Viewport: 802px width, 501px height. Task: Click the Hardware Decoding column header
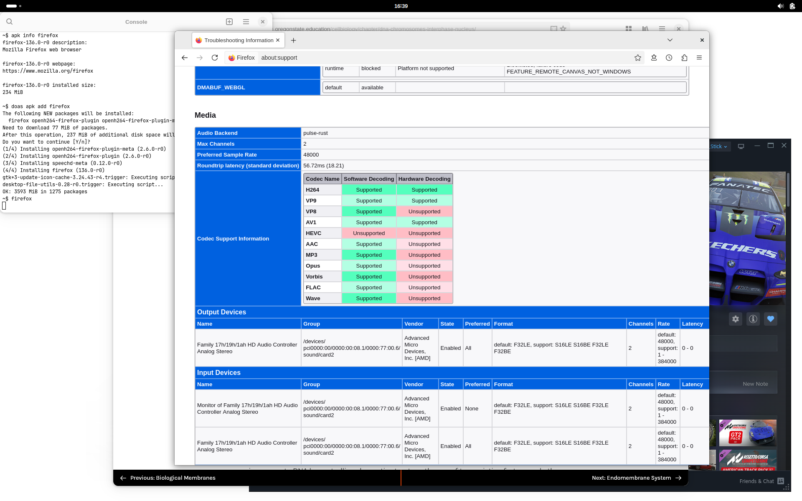coord(424,179)
